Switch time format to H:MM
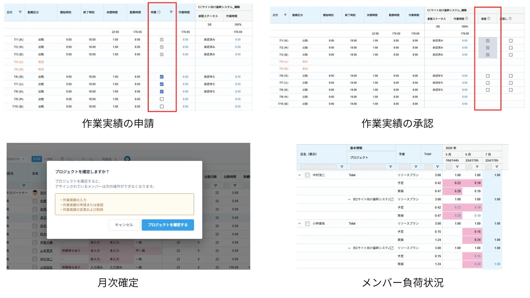This screenshot has width=530, height=298. 48,159
